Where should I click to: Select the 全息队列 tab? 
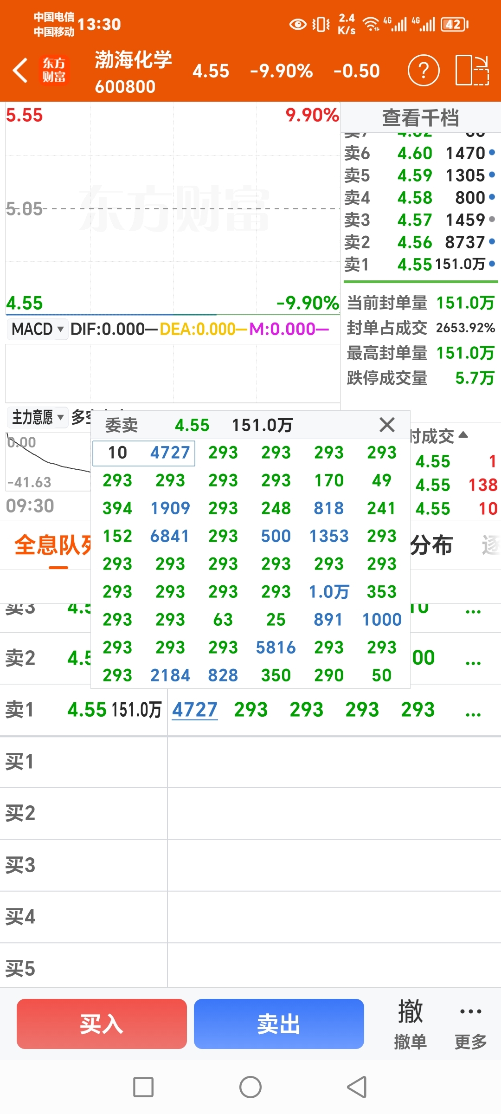click(52, 545)
